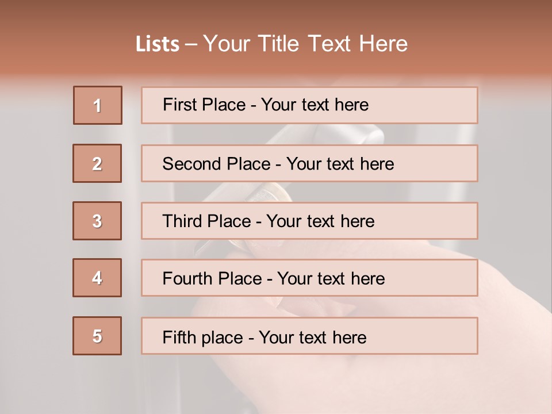Select the bold word Lists in title
Screen dimensions: 552x414
point(158,44)
